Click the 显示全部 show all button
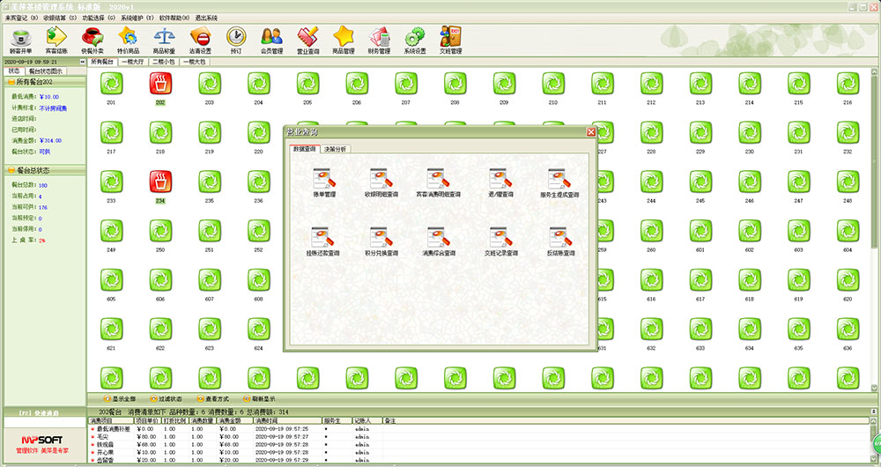This screenshot has width=881, height=467. tap(117, 399)
